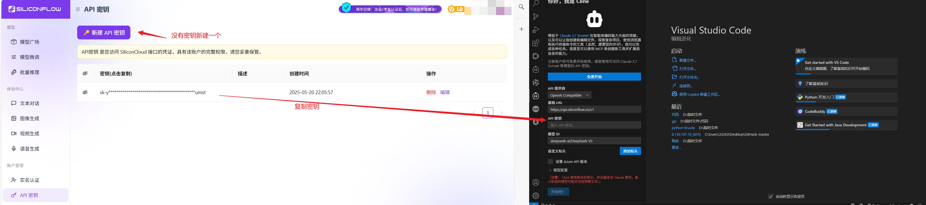Open recent 8.130.107.10_8070
Screen dimensions: 926x205
pos(686,134)
